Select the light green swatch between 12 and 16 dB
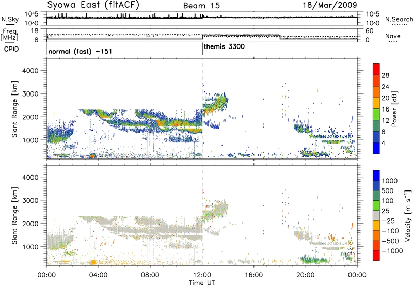This screenshot has width=413, height=286. pos(376,115)
